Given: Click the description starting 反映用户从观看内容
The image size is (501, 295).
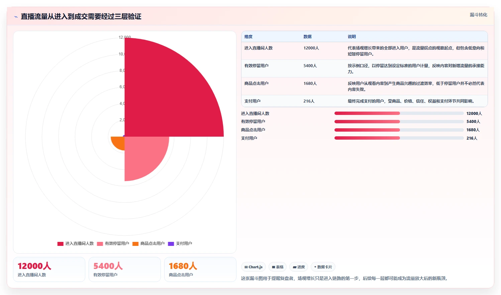Looking at the screenshot, I should 416,87.
